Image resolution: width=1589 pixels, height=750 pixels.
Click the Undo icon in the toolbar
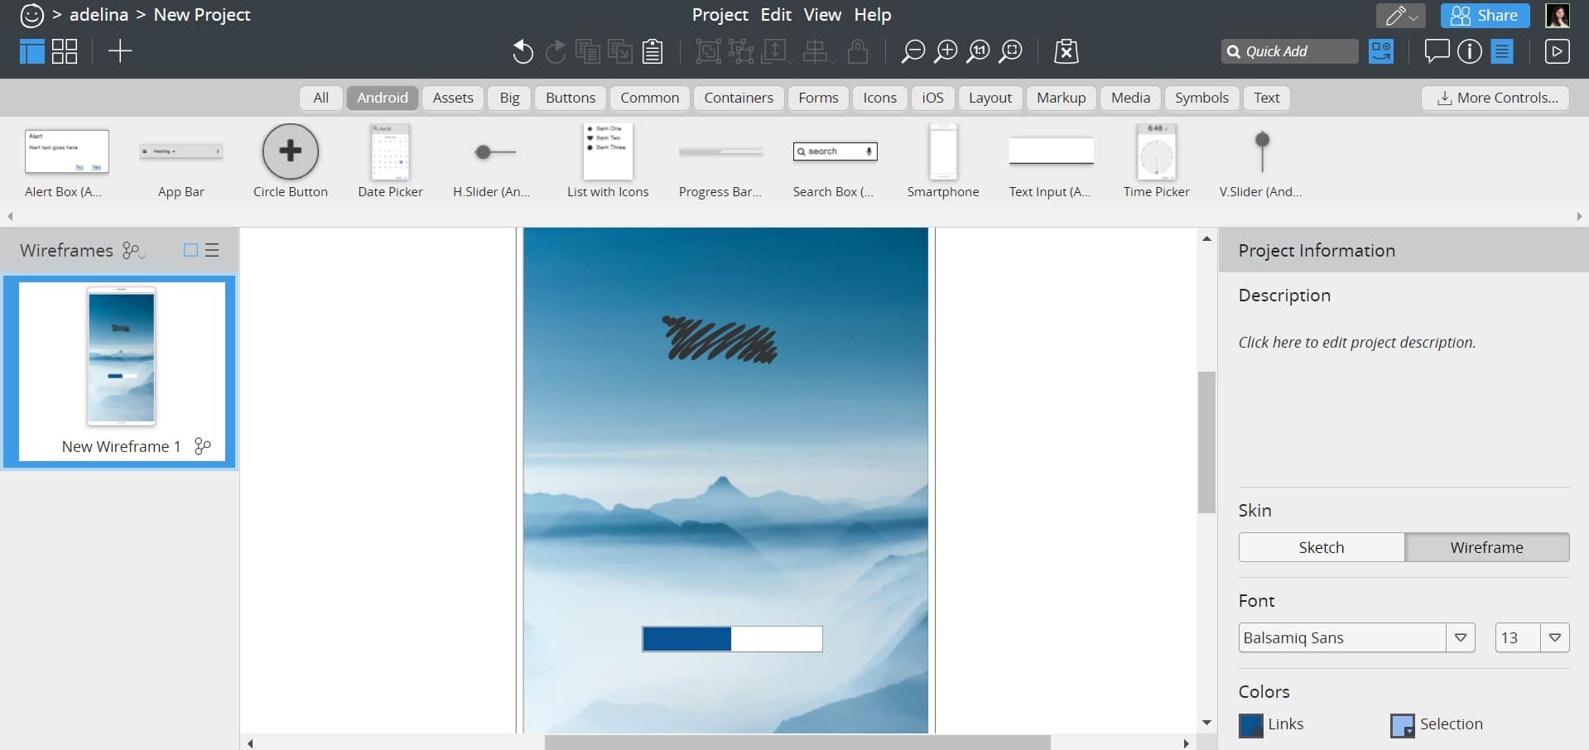click(x=522, y=51)
